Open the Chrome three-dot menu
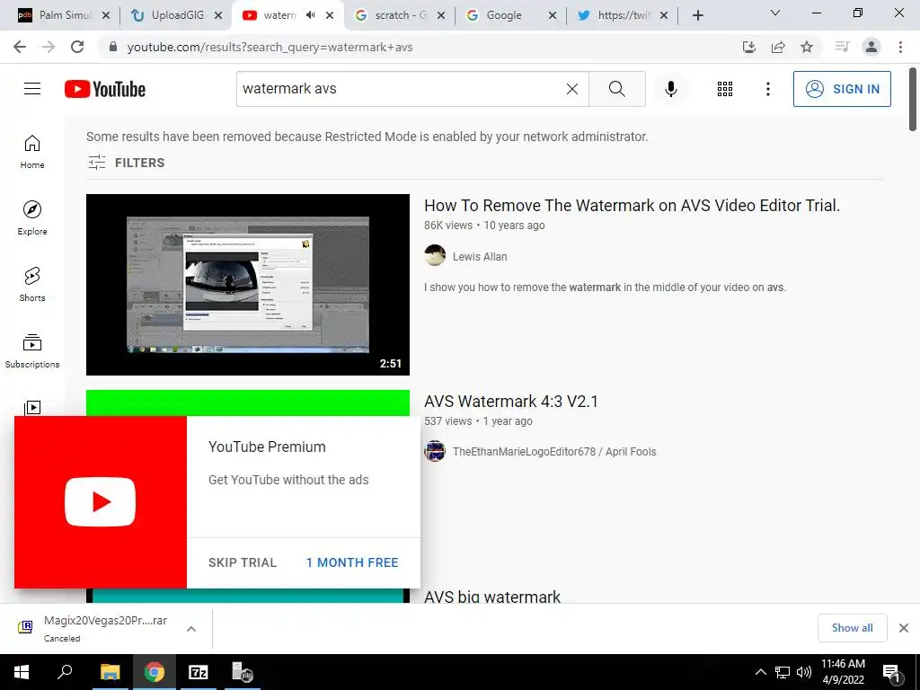Screen dimensions: 920x690 tap(900, 47)
